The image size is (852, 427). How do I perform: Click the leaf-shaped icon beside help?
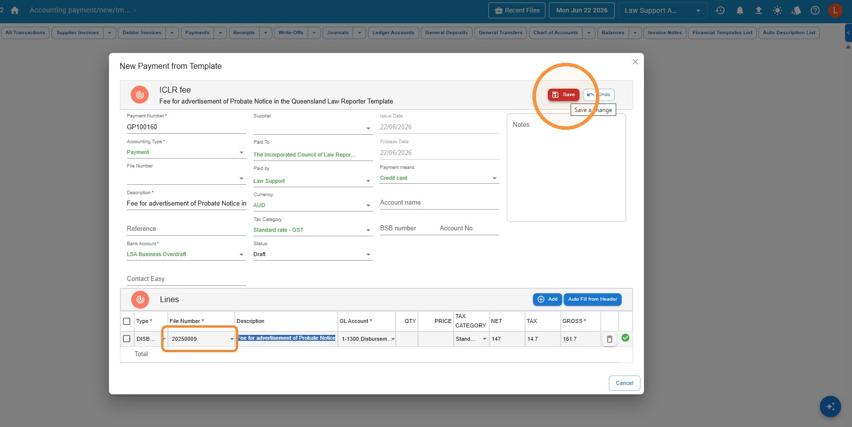point(796,10)
